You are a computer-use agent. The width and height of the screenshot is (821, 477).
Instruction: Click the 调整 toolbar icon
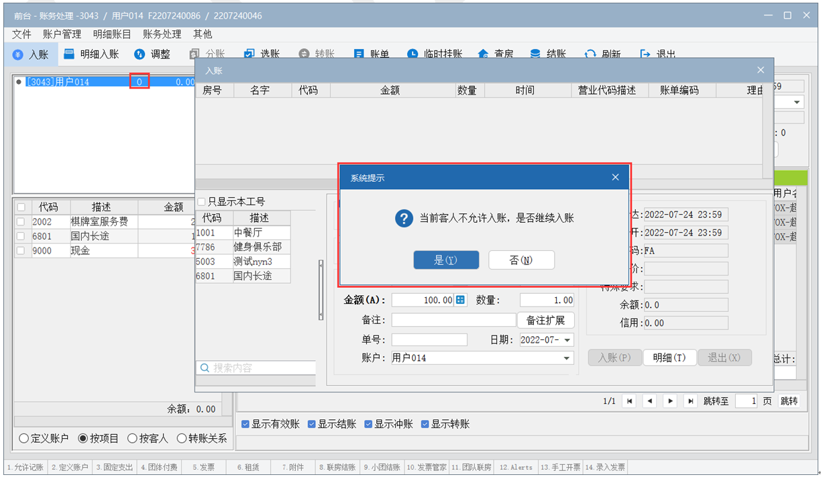[x=140, y=54]
